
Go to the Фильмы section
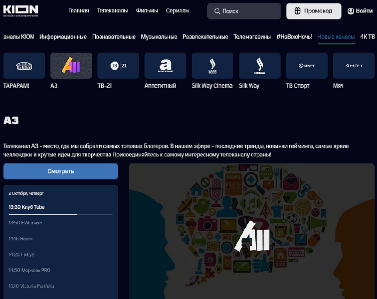point(147,11)
